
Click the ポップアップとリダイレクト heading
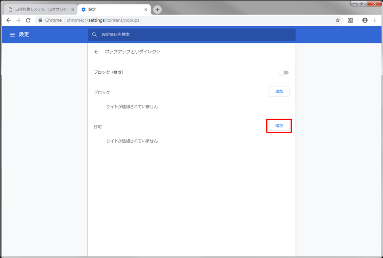[x=132, y=52]
